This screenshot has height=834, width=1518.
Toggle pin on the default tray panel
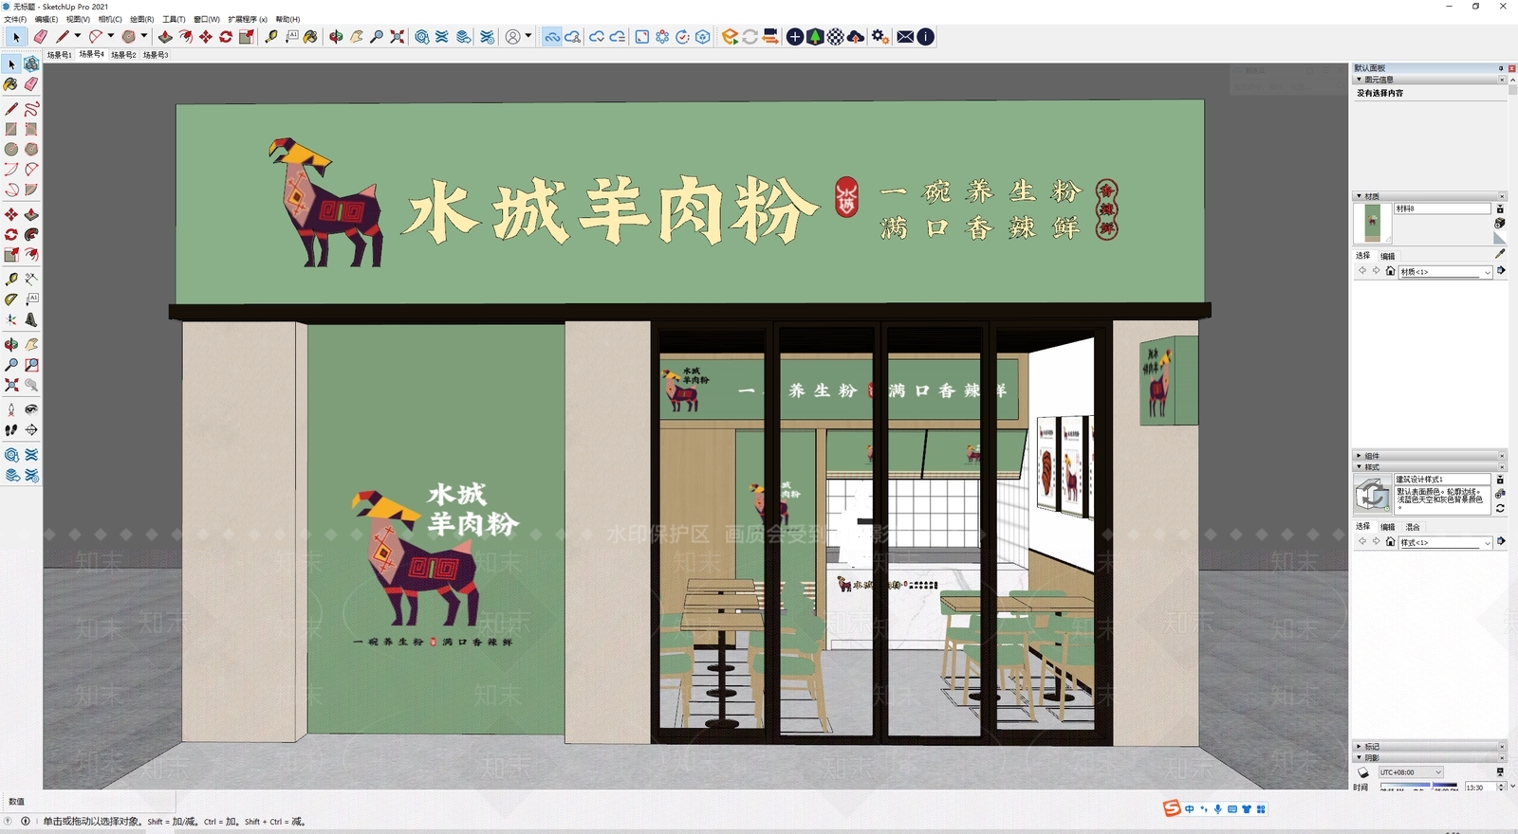(x=1500, y=68)
